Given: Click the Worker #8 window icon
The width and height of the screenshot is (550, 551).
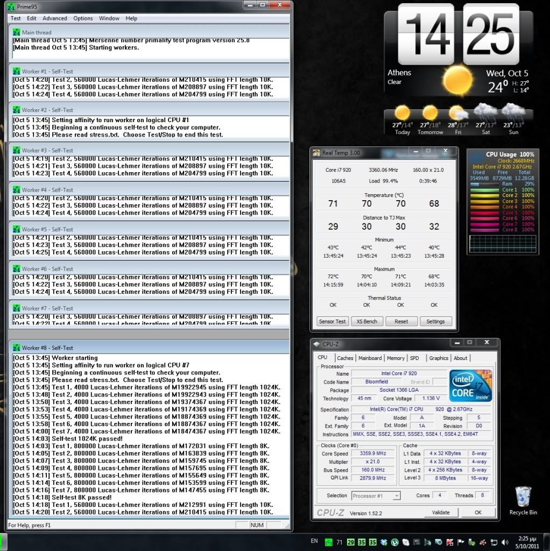Looking at the screenshot, I should point(17,348).
